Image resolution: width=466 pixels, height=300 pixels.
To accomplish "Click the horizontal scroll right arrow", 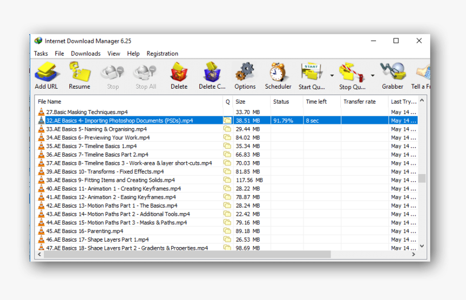I will 413,255.
